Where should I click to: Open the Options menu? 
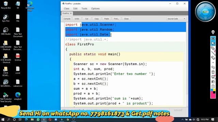[x=95, y=8]
